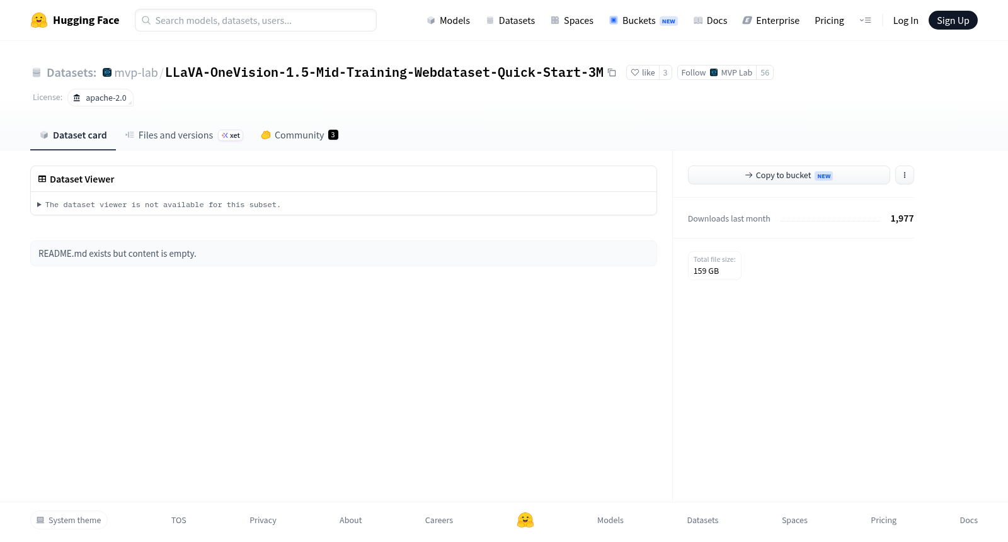Open the list of 3 likes

[x=665, y=72]
